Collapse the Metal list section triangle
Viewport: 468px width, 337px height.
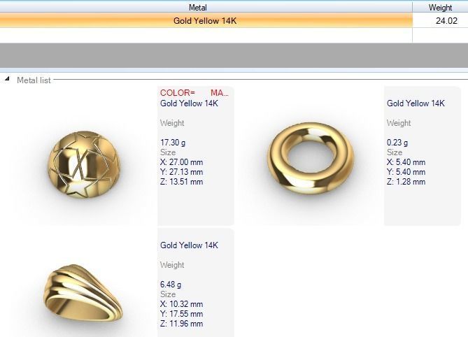(x=7, y=79)
